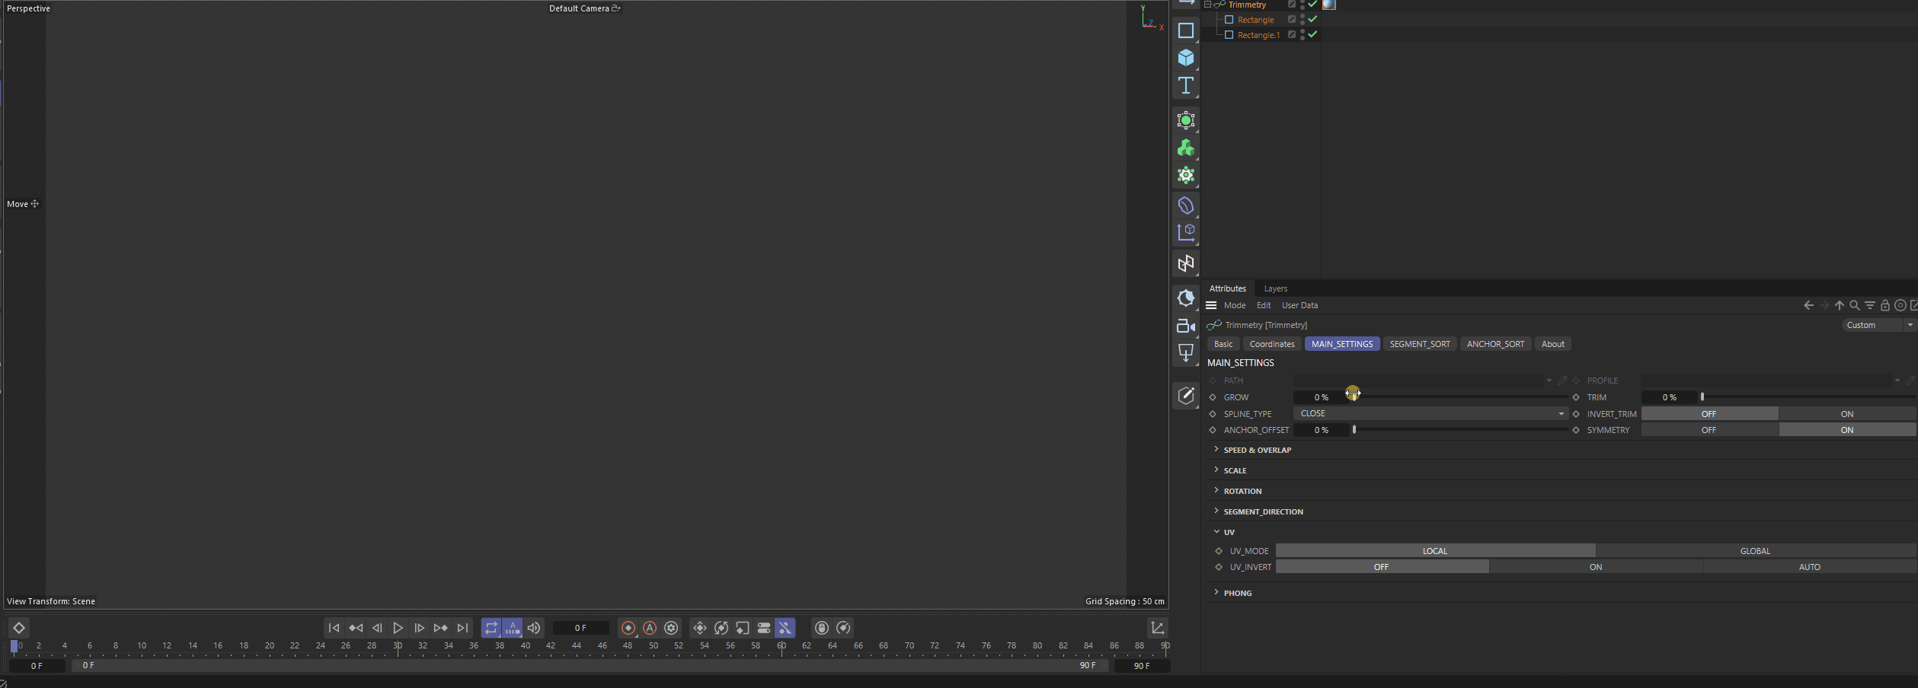Switch to the Layers tab

pyautogui.click(x=1275, y=288)
